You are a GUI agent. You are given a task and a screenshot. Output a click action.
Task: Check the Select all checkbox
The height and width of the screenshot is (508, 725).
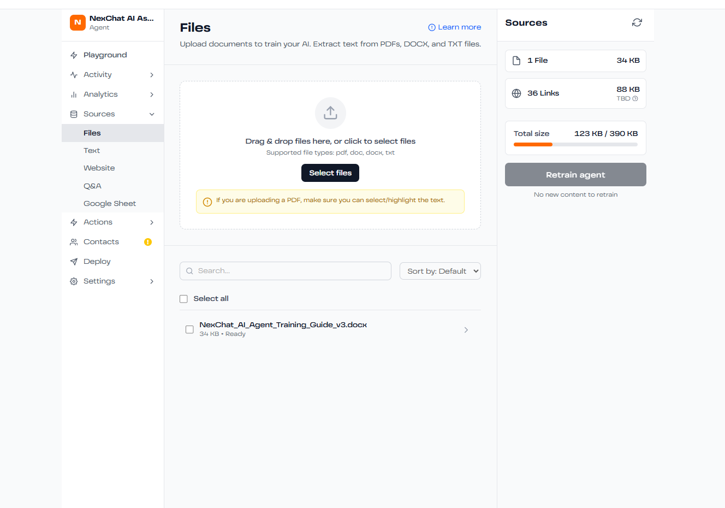click(x=184, y=299)
